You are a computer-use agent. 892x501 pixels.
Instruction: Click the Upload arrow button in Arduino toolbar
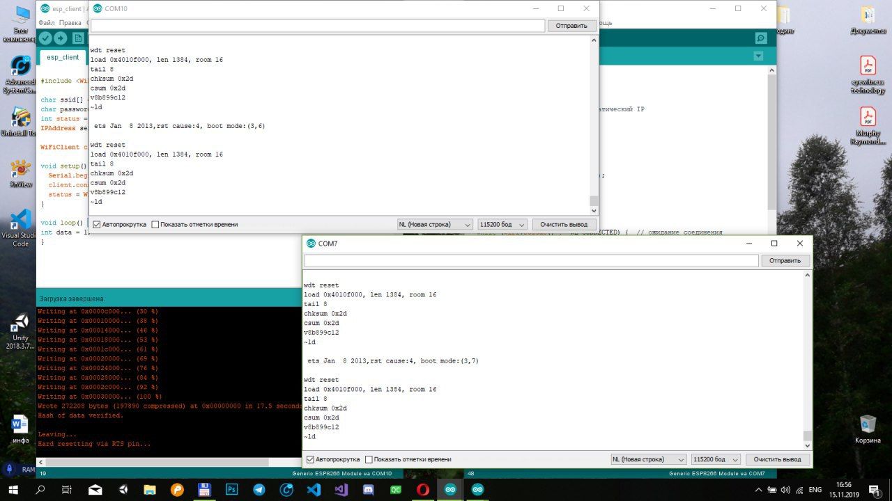61,38
